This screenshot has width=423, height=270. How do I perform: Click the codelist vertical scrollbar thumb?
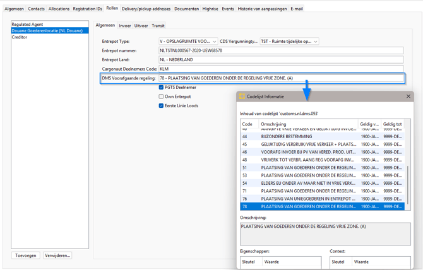click(408, 185)
